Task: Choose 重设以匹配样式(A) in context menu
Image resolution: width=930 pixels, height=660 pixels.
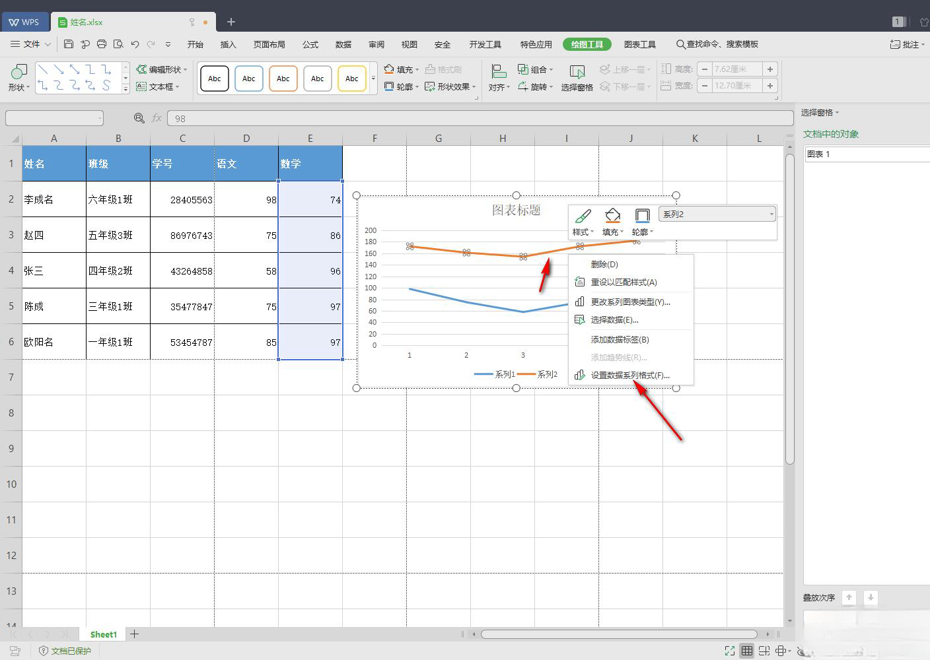Action: pyautogui.click(x=631, y=282)
